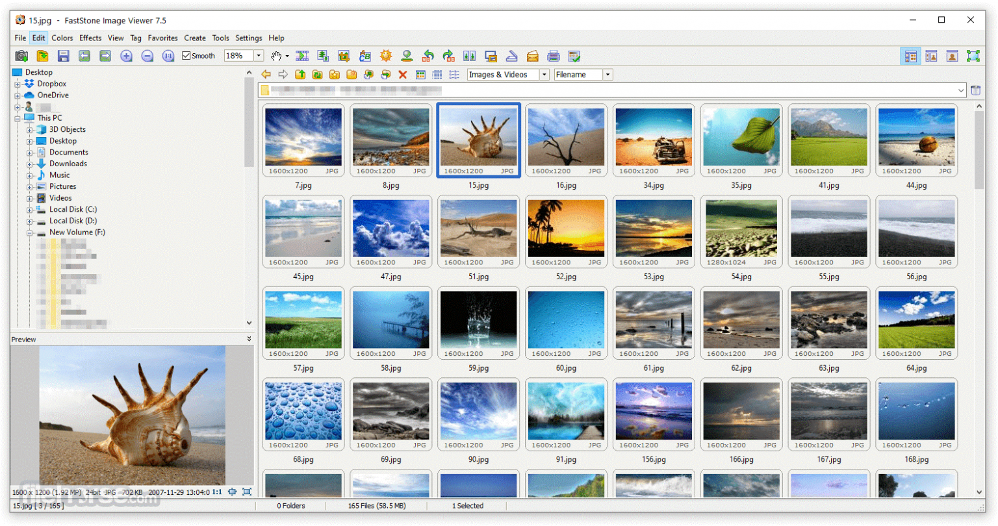Click the Zoom In magnifier icon
Screen dimensions: 998x526
pos(127,56)
